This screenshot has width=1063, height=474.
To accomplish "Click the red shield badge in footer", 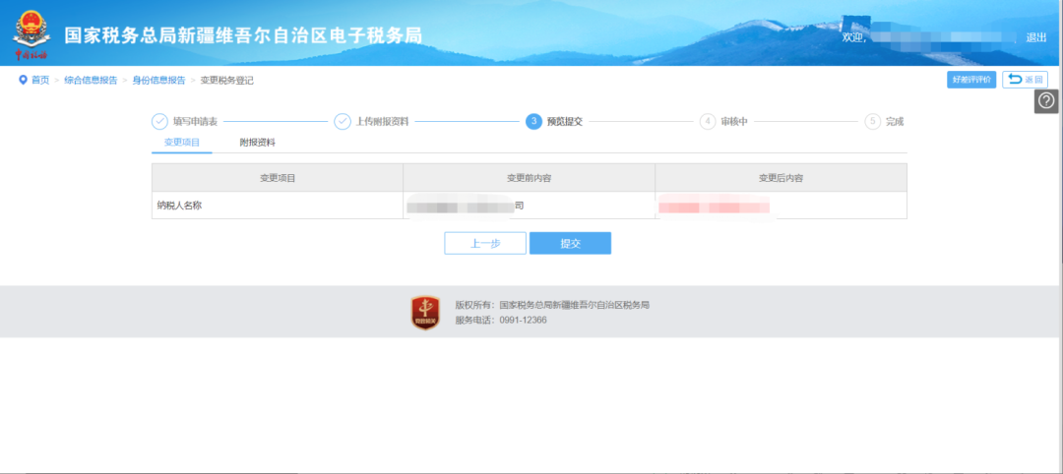I will (x=425, y=312).
